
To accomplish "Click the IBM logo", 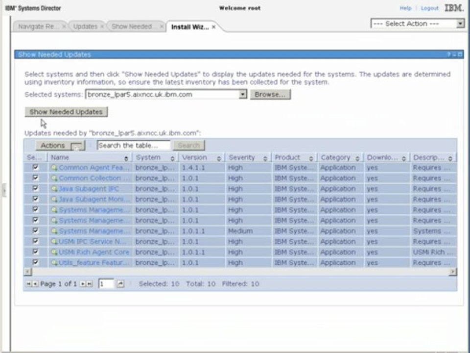I will (454, 8).
